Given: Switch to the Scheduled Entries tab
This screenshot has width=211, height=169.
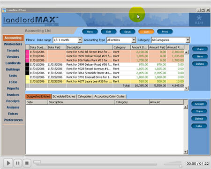Looking at the screenshot, I should click(64, 96).
